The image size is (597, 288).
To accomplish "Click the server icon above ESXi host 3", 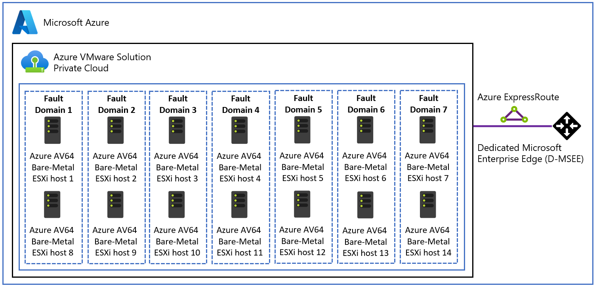I will click(177, 130).
